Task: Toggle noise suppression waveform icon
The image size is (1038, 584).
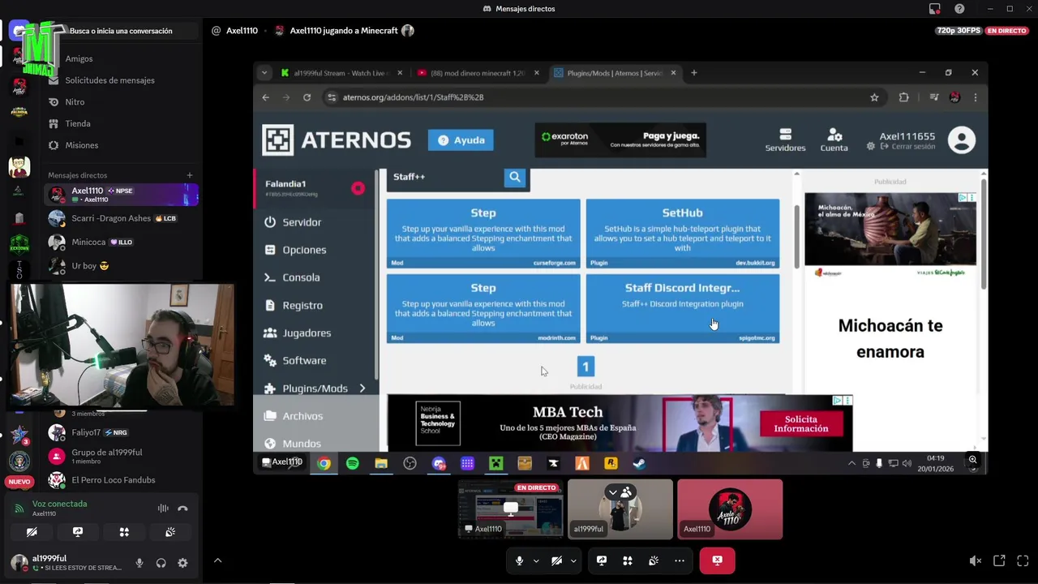Action: coord(163,509)
